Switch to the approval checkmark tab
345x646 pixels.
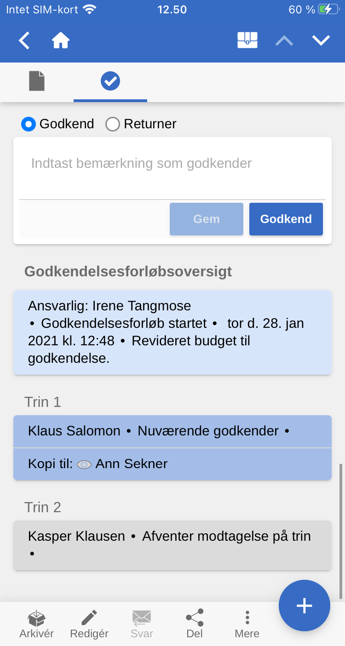110,81
